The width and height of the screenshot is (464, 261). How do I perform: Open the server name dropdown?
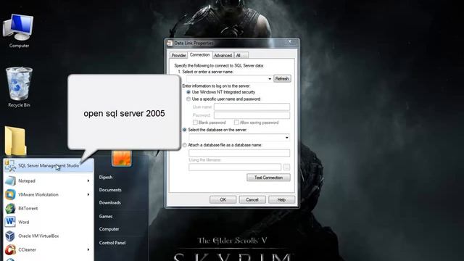click(x=270, y=79)
